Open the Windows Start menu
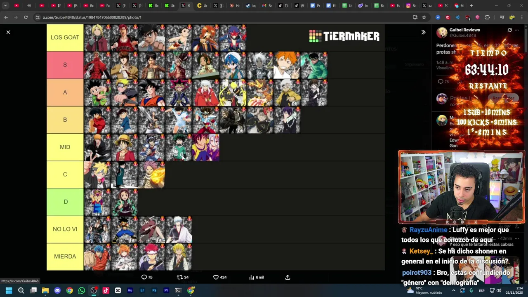The image size is (528, 297). click(9, 290)
